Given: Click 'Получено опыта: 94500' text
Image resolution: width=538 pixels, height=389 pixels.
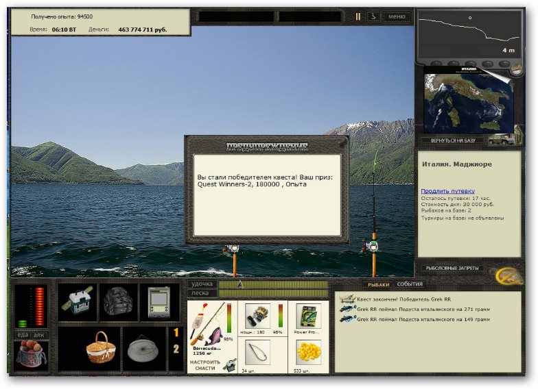Looking at the screenshot, I should tap(62, 16).
